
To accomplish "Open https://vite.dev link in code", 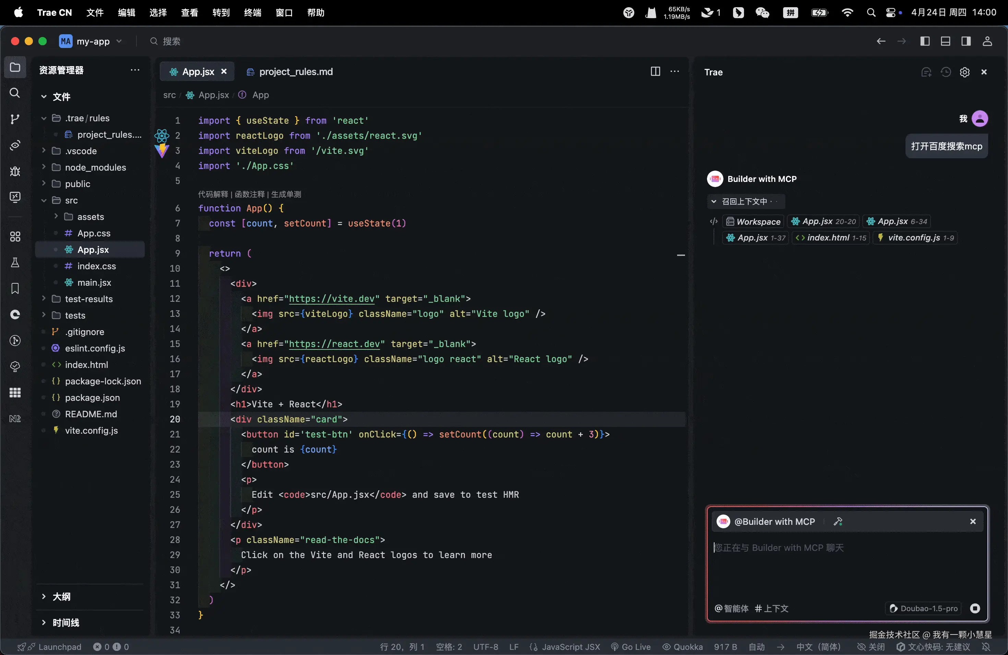I will point(331,299).
